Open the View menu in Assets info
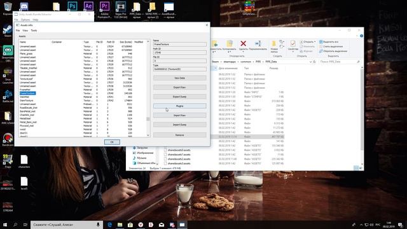This screenshot has height=229, width=407. (25, 31)
